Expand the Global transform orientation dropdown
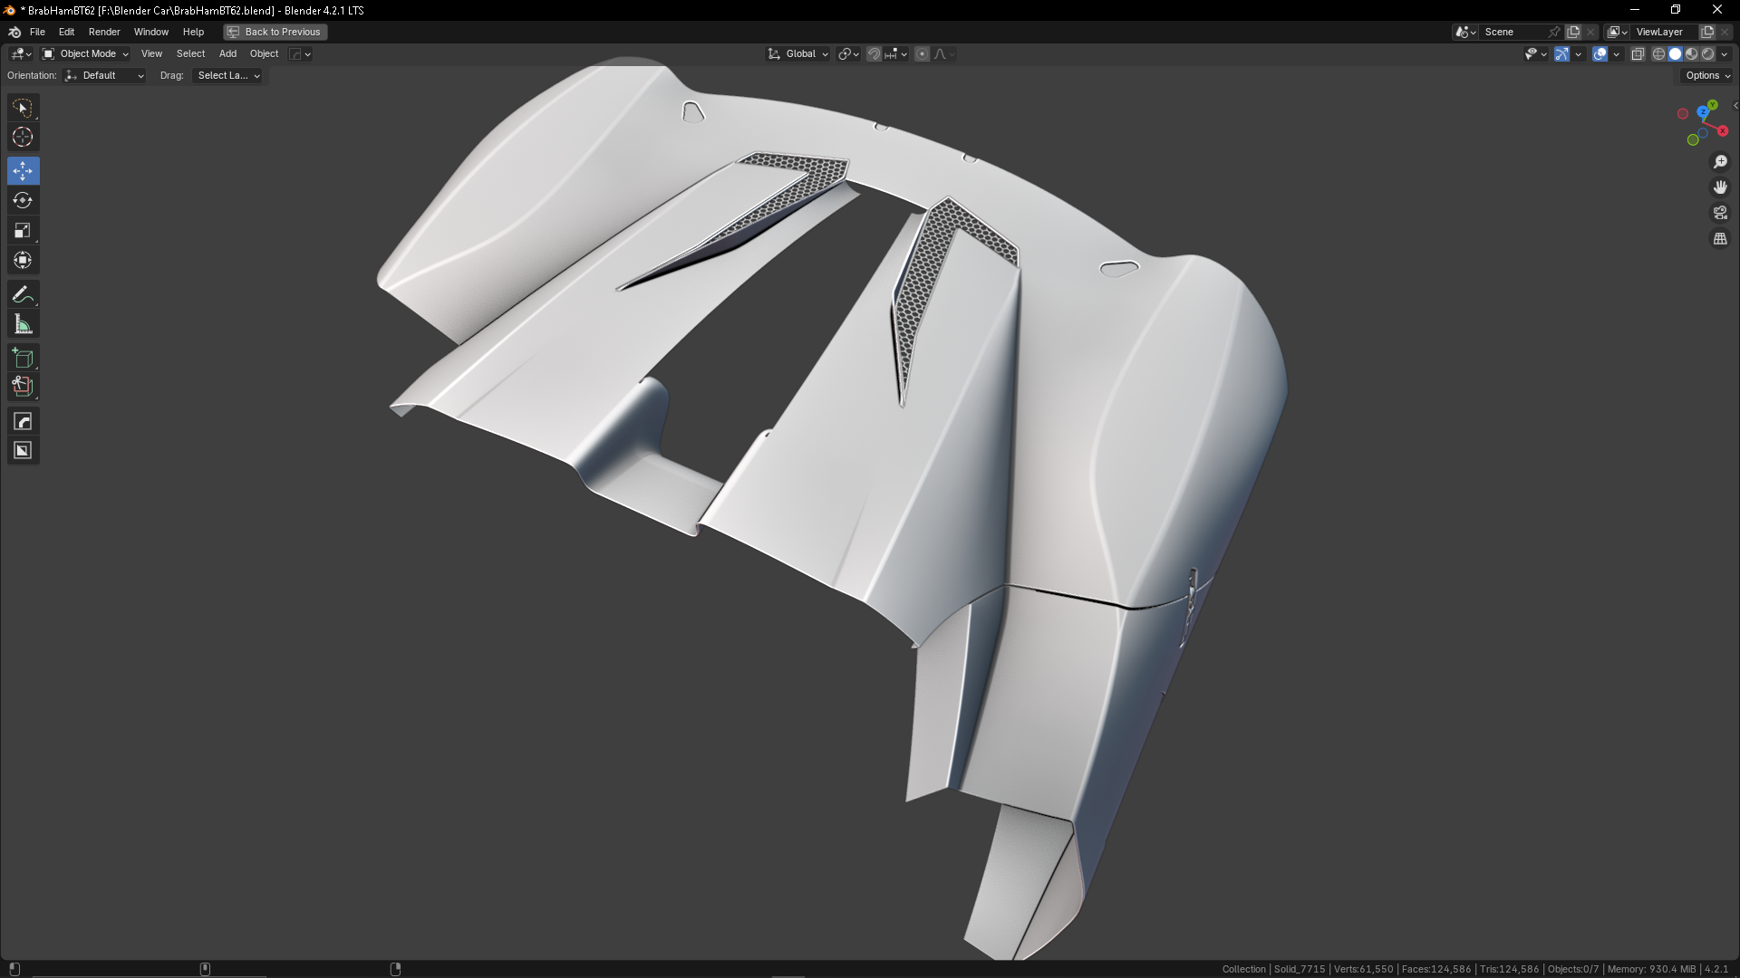Image resolution: width=1740 pixels, height=978 pixels. [x=798, y=54]
